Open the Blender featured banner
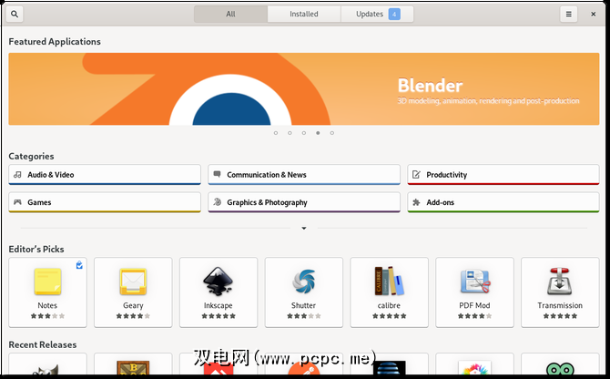This screenshot has height=379, width=610. pyautogui.click(x=304, y=89)
